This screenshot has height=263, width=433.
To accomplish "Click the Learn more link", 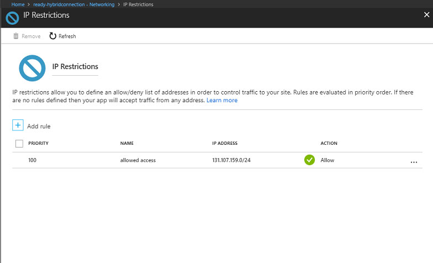I will 222,101.
